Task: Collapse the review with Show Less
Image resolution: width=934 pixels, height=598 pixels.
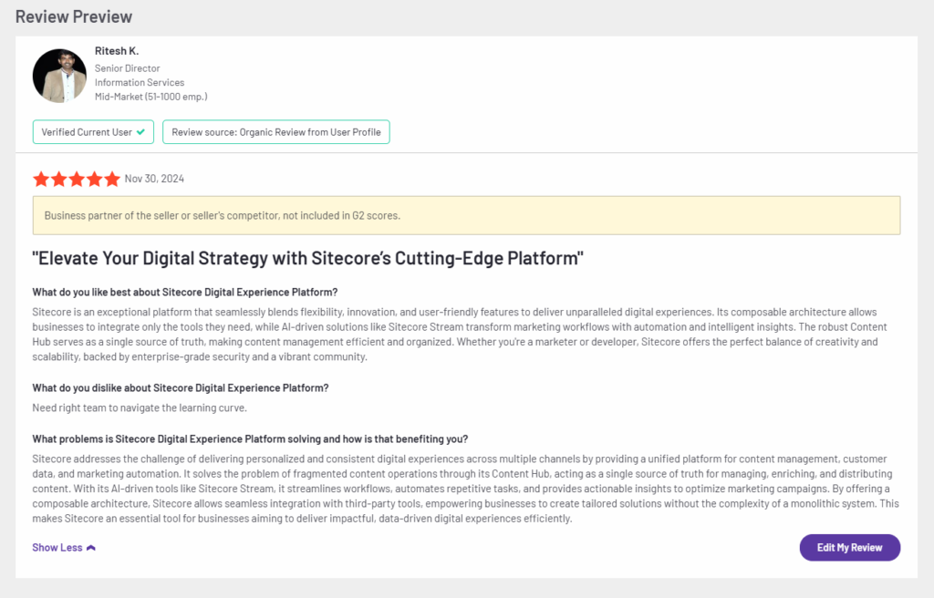Action: (x=64, y=547)
